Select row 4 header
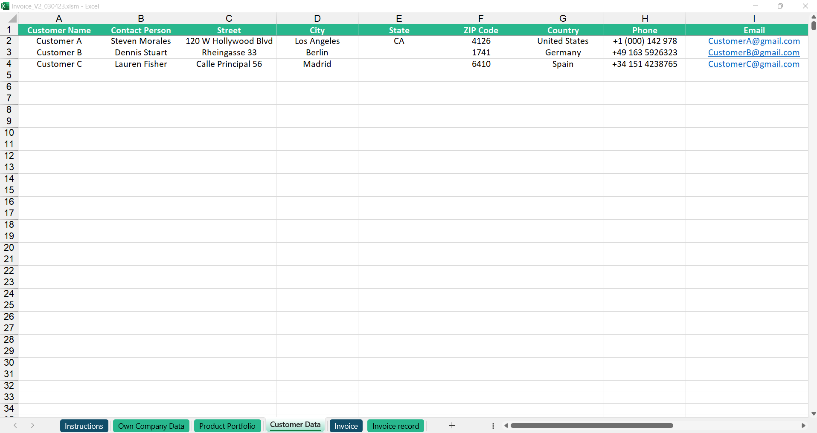The width and height of the screenshot is (817, 433). coord(9,64)
